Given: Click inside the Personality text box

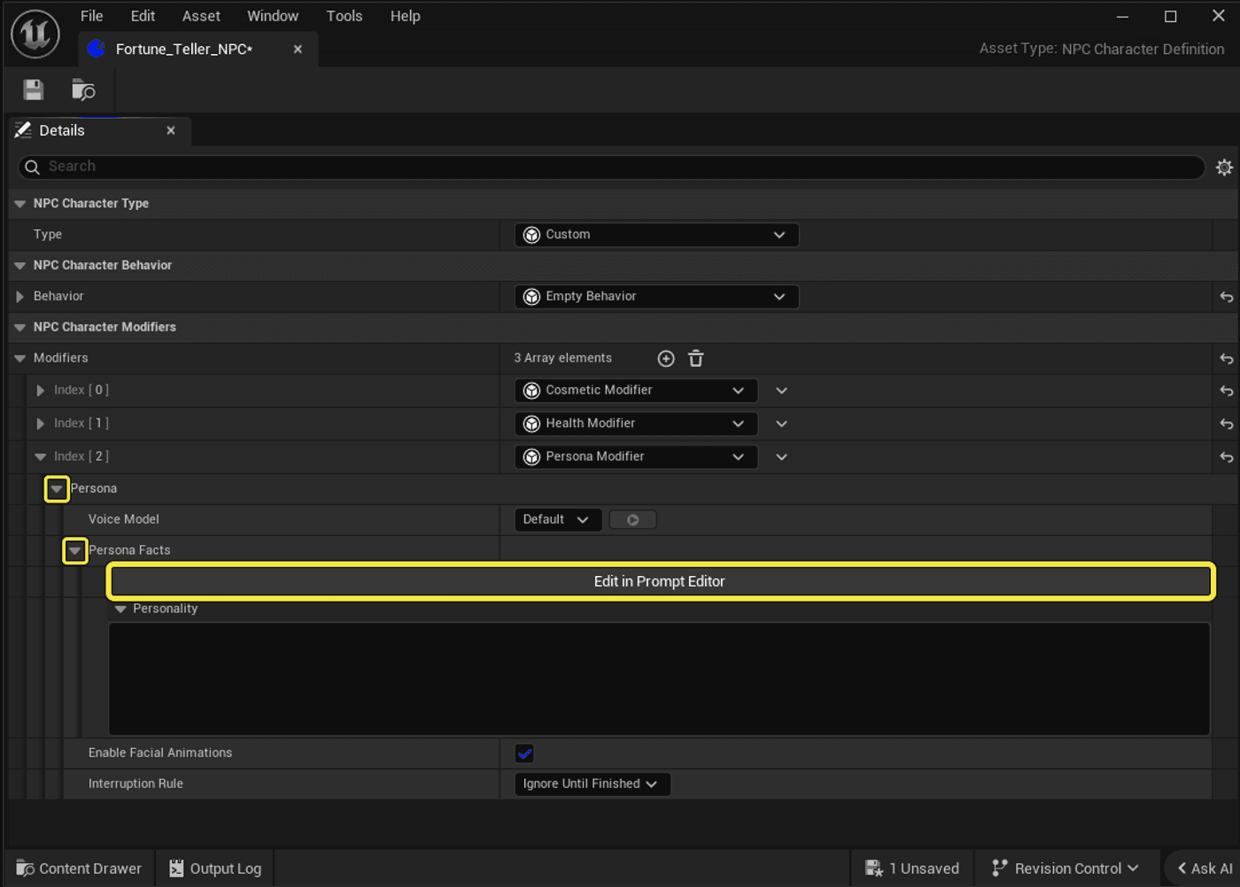Looking at the screenshot, I should [x=659, y=679].
